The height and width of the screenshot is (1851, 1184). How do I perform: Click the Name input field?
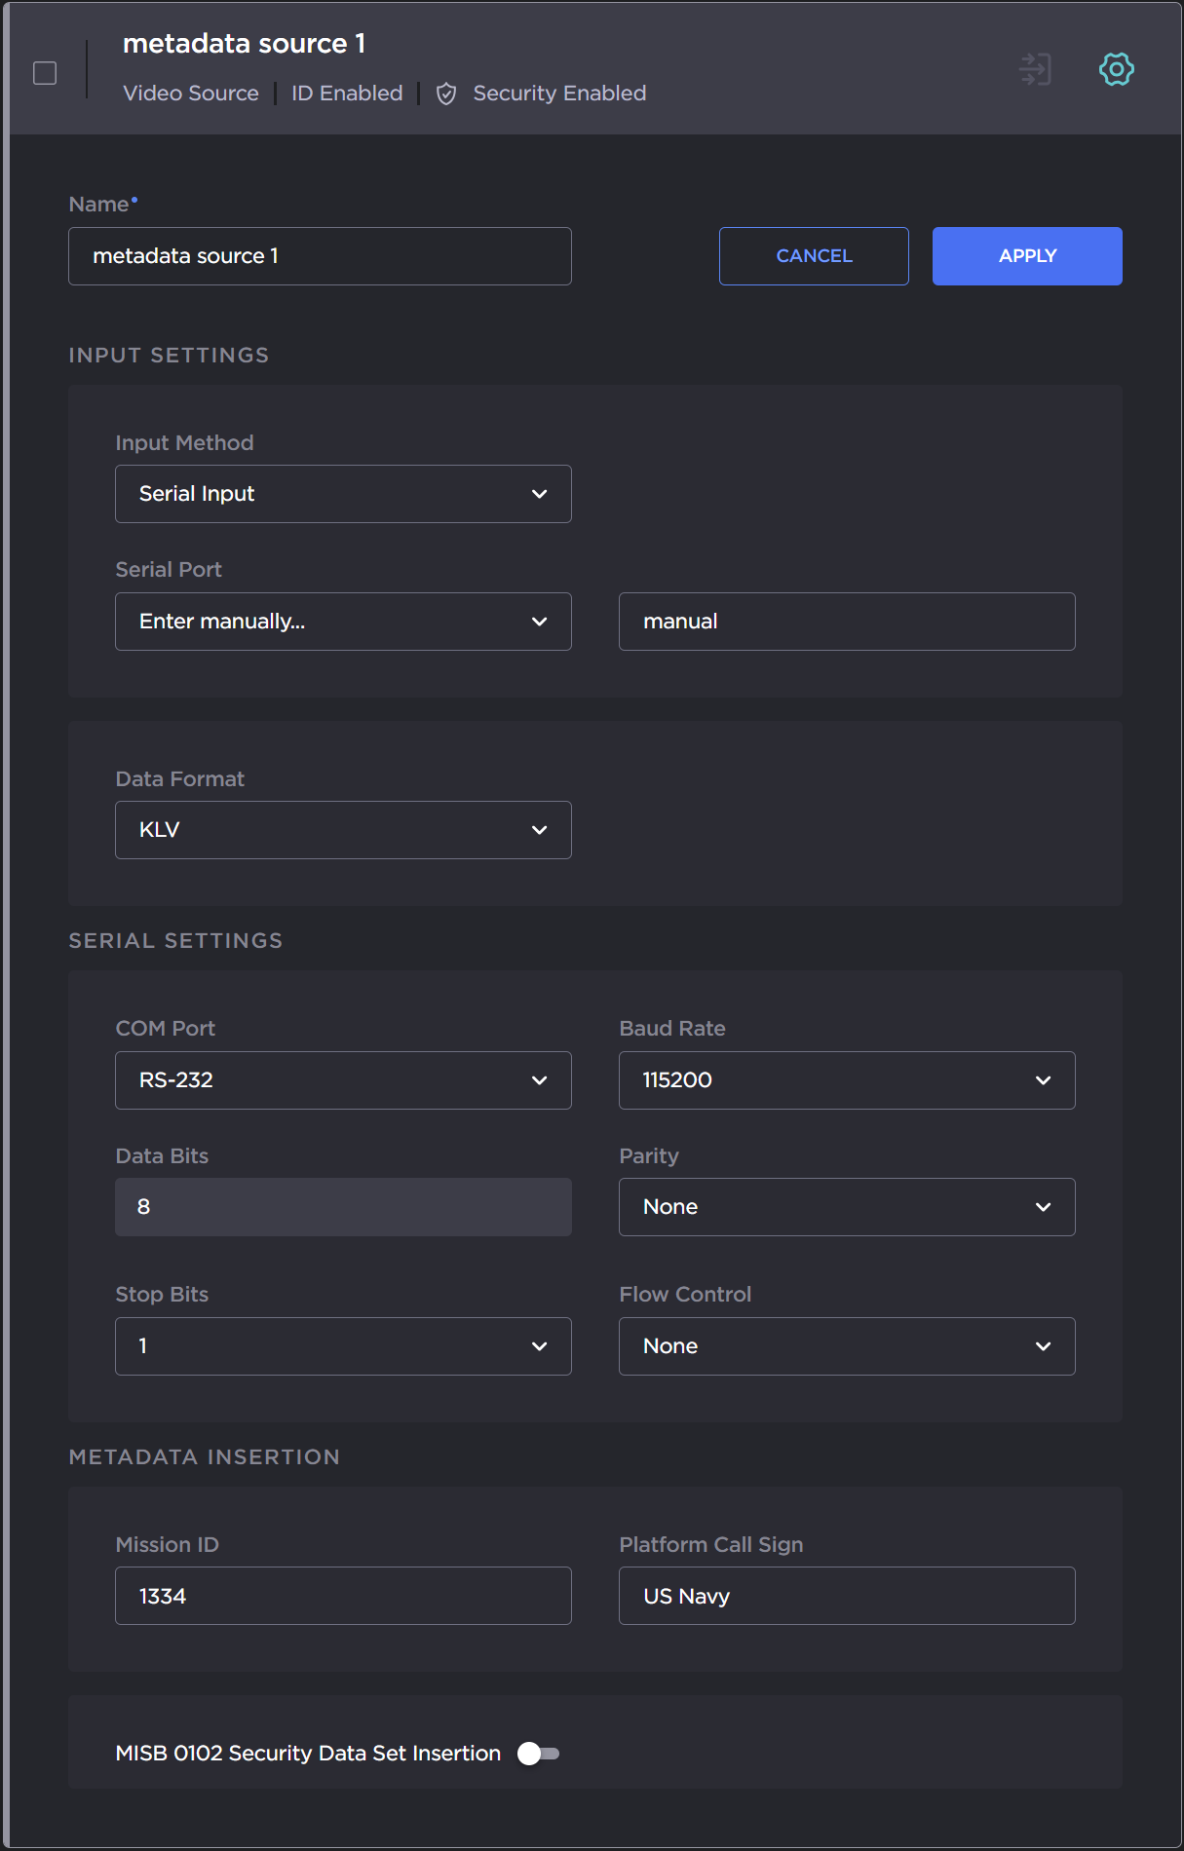point(320,256)
